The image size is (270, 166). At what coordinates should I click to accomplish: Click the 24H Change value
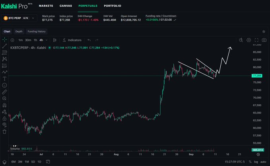pos(88,20)
